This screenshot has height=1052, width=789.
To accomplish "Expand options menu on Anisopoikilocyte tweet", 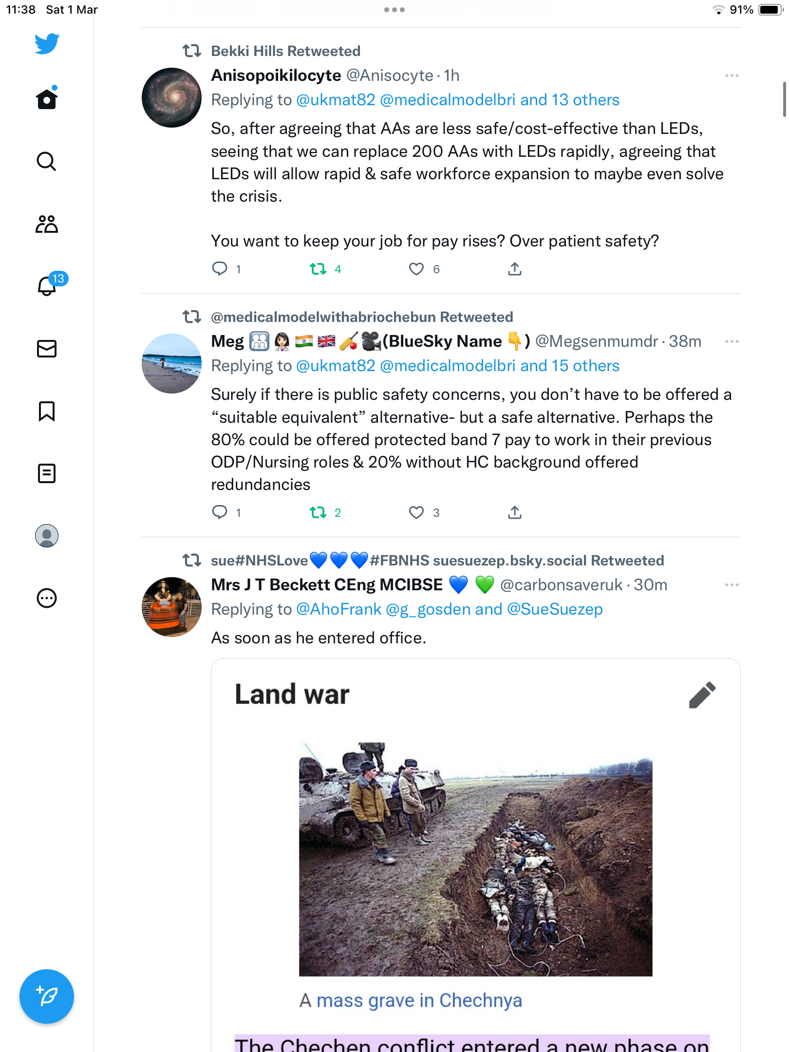I will 732,75.
